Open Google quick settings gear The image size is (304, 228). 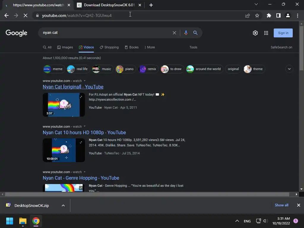pos(255,33)
